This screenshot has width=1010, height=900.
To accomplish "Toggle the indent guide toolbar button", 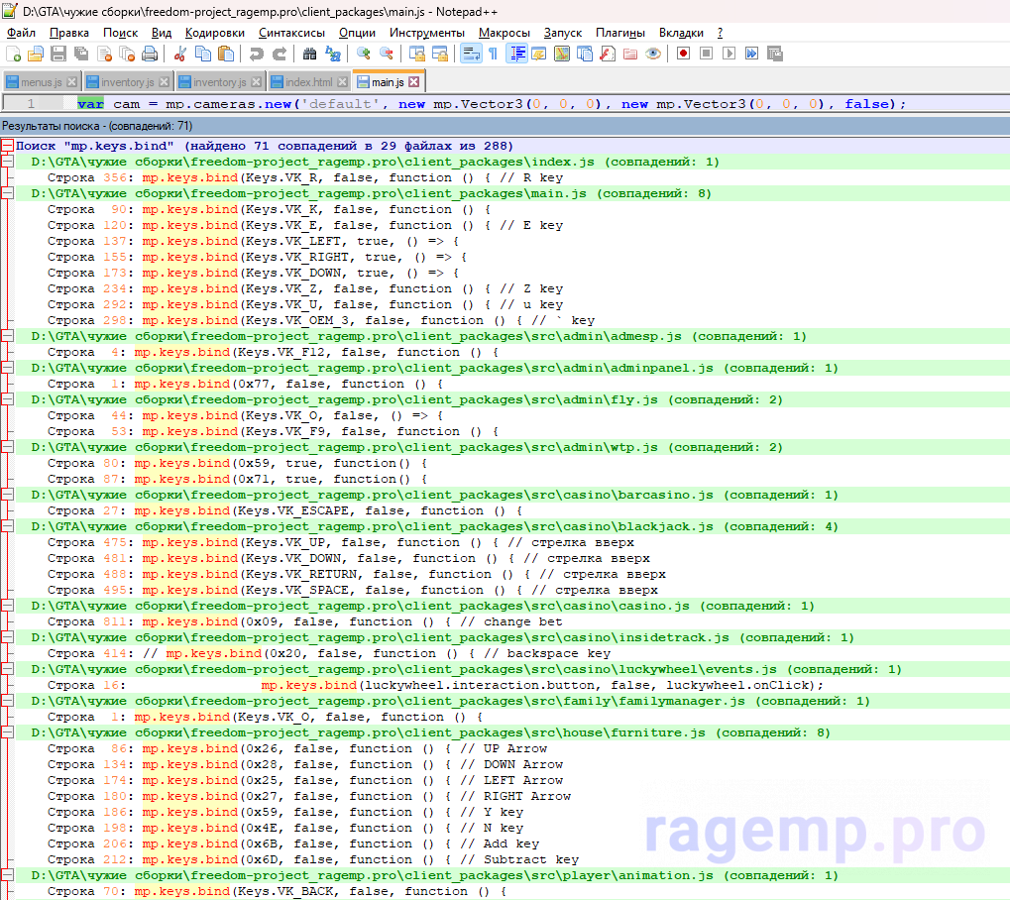I will point(516,55).
